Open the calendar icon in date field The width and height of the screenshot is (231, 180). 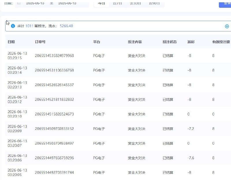point(19,3)
